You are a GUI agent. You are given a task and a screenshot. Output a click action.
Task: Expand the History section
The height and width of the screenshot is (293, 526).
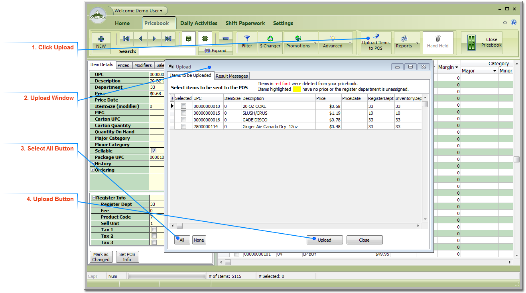93,164
